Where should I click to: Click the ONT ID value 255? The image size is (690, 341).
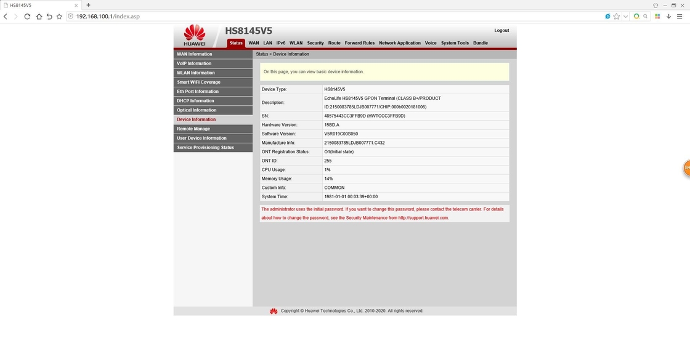click(328, 161)
